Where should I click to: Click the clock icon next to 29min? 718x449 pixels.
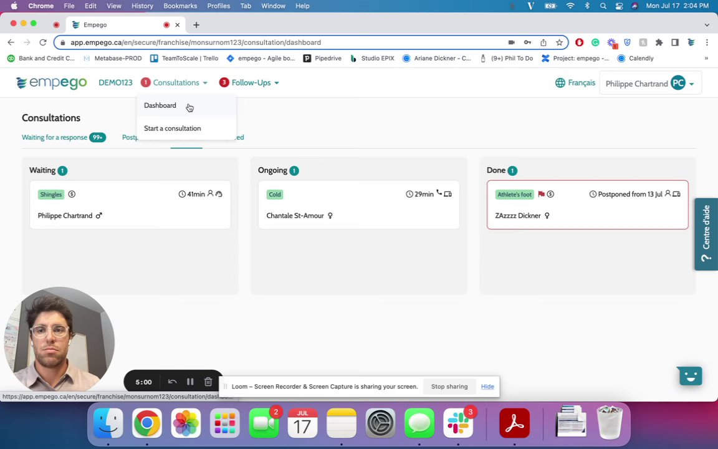coord(409,195)
